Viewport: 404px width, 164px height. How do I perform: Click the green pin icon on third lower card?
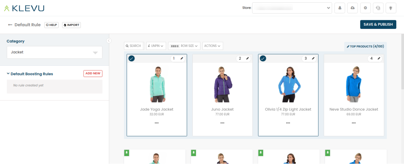tap(261, 153)
